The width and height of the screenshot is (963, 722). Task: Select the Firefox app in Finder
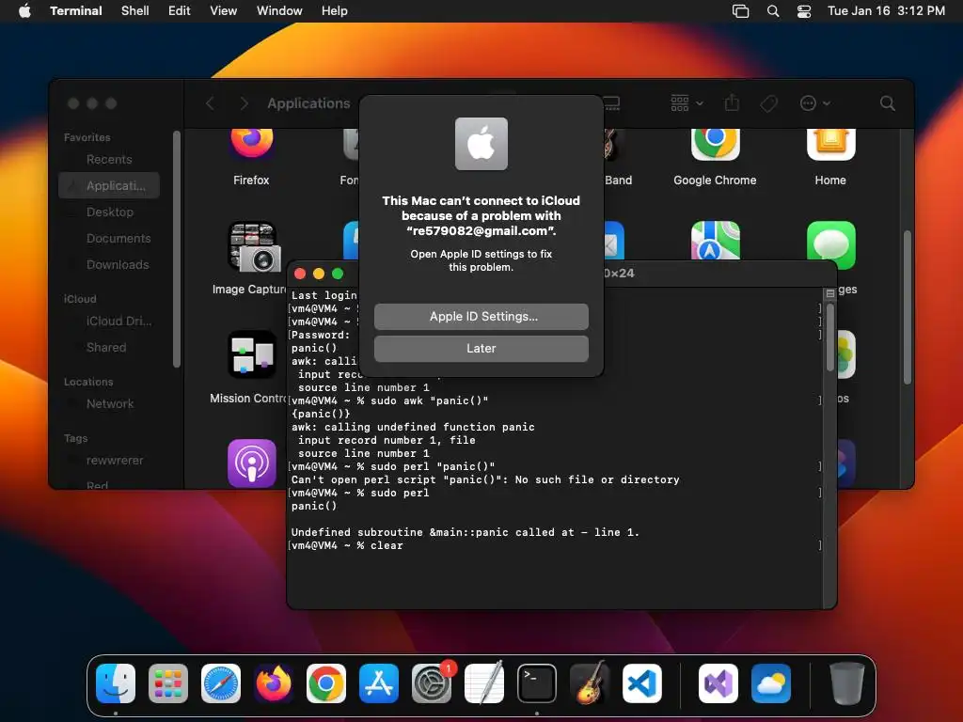point(251,146)
